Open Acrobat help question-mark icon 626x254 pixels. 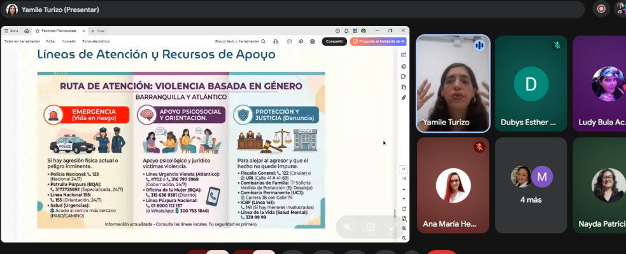[338, 30]
